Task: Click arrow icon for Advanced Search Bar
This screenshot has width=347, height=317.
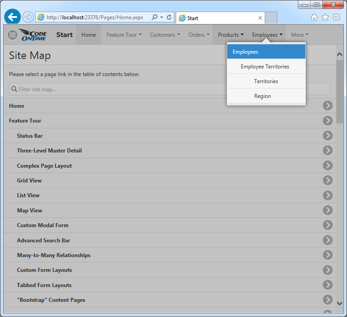Action: (328, 240)
